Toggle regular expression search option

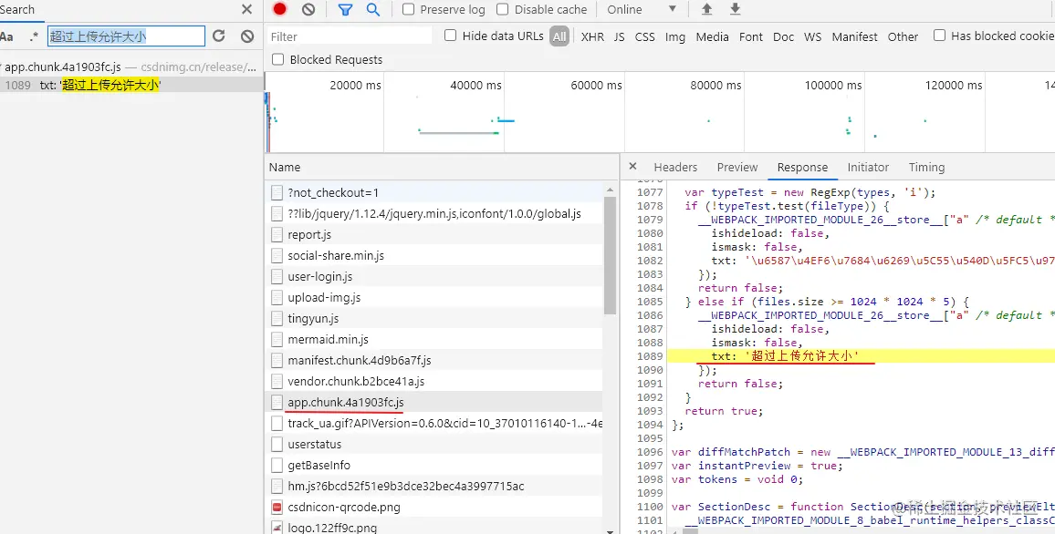click(34, 36)
